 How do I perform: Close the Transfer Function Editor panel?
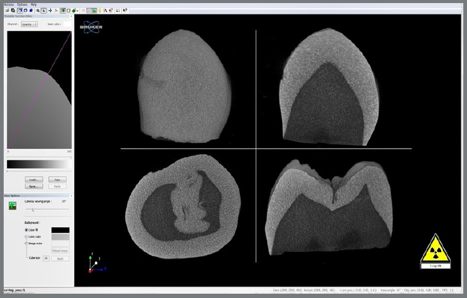pos(71,17)
